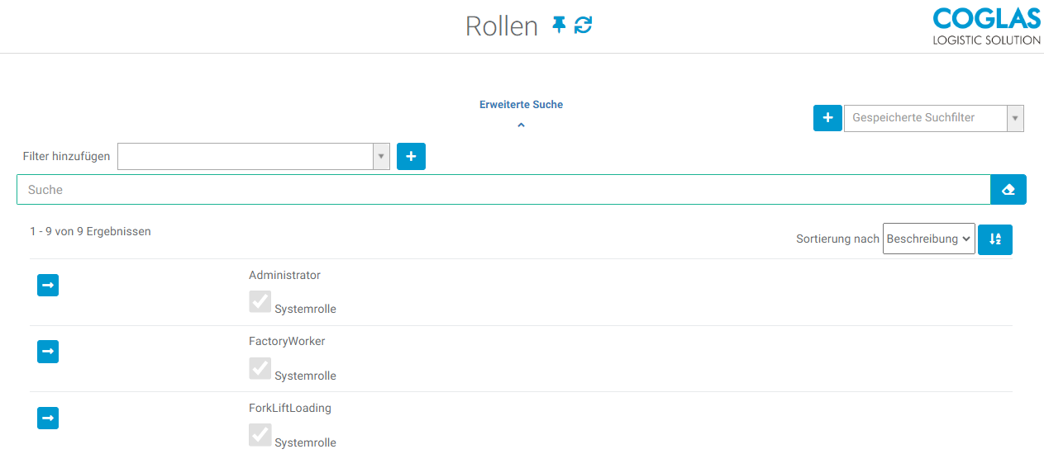
Task: Toggle Systemrolle checkbox for ForkLiftLoading
Action: point(260,435)
